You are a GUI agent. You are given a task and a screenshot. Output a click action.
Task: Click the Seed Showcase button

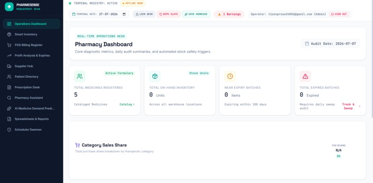coord(196,14)
